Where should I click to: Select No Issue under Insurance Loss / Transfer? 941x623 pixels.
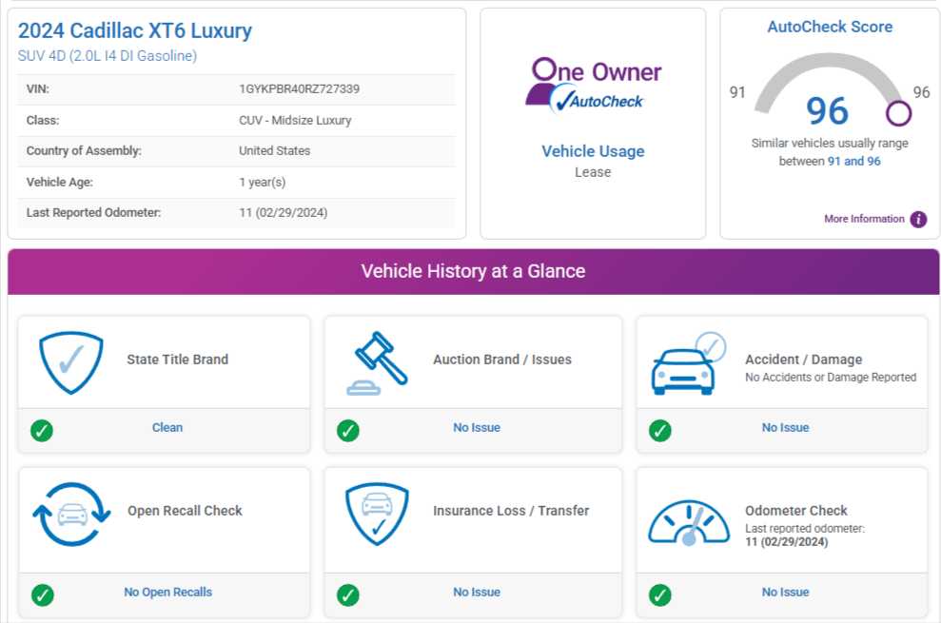pyautogui.click(x=477, y=593)
